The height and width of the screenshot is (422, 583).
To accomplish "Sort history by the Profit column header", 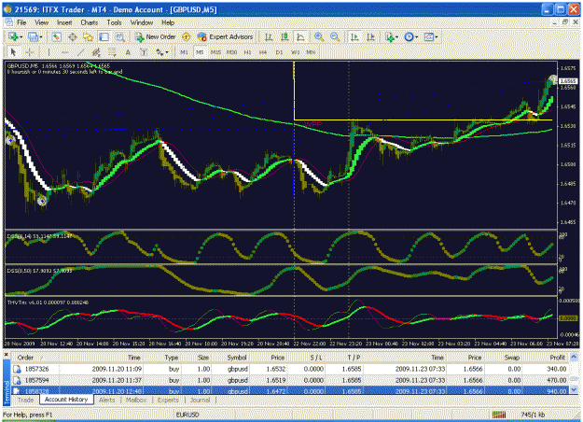I will point(547,358).
